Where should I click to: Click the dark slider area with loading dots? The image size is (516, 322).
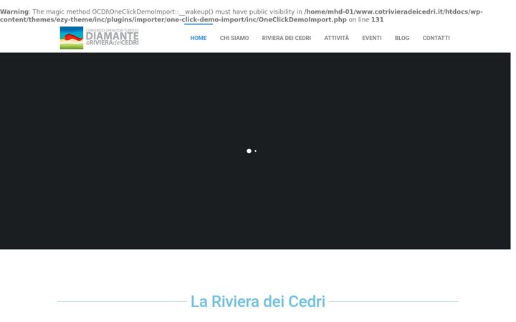pos(255,151)
